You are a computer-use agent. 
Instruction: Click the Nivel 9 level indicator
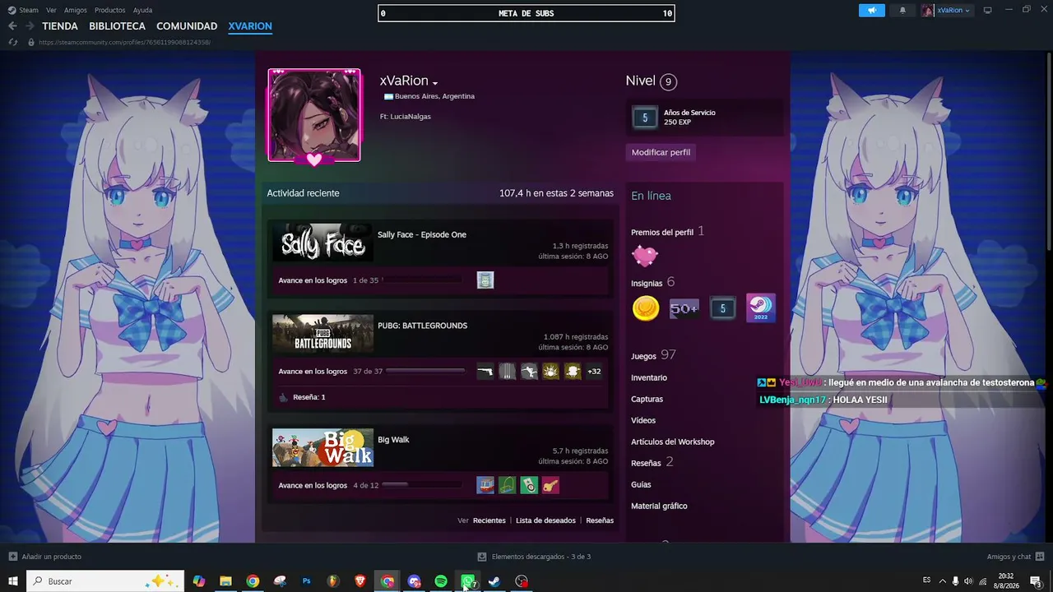(x=652, y=81)
